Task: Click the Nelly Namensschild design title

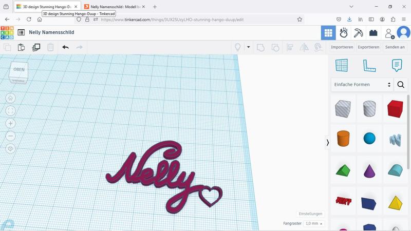Action: point(51,32)
